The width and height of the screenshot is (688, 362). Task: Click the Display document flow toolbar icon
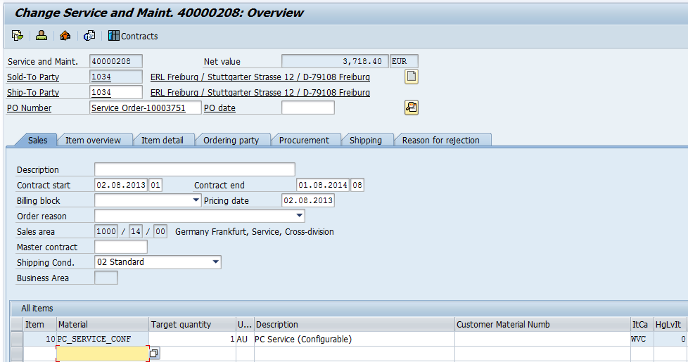coord(18,36)
